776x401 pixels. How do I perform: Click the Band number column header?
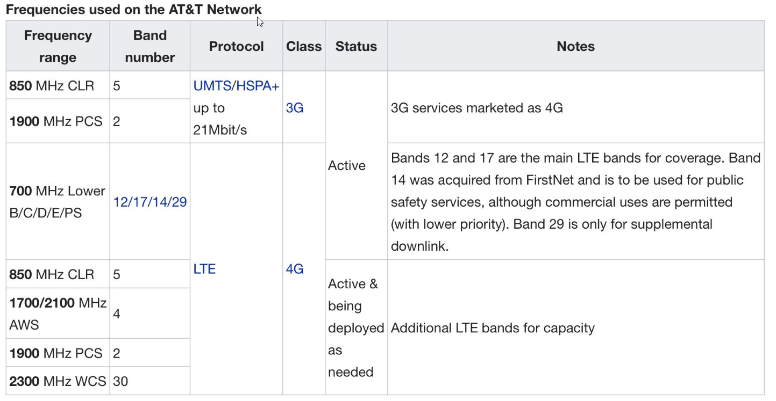click(x=150, y=46)
